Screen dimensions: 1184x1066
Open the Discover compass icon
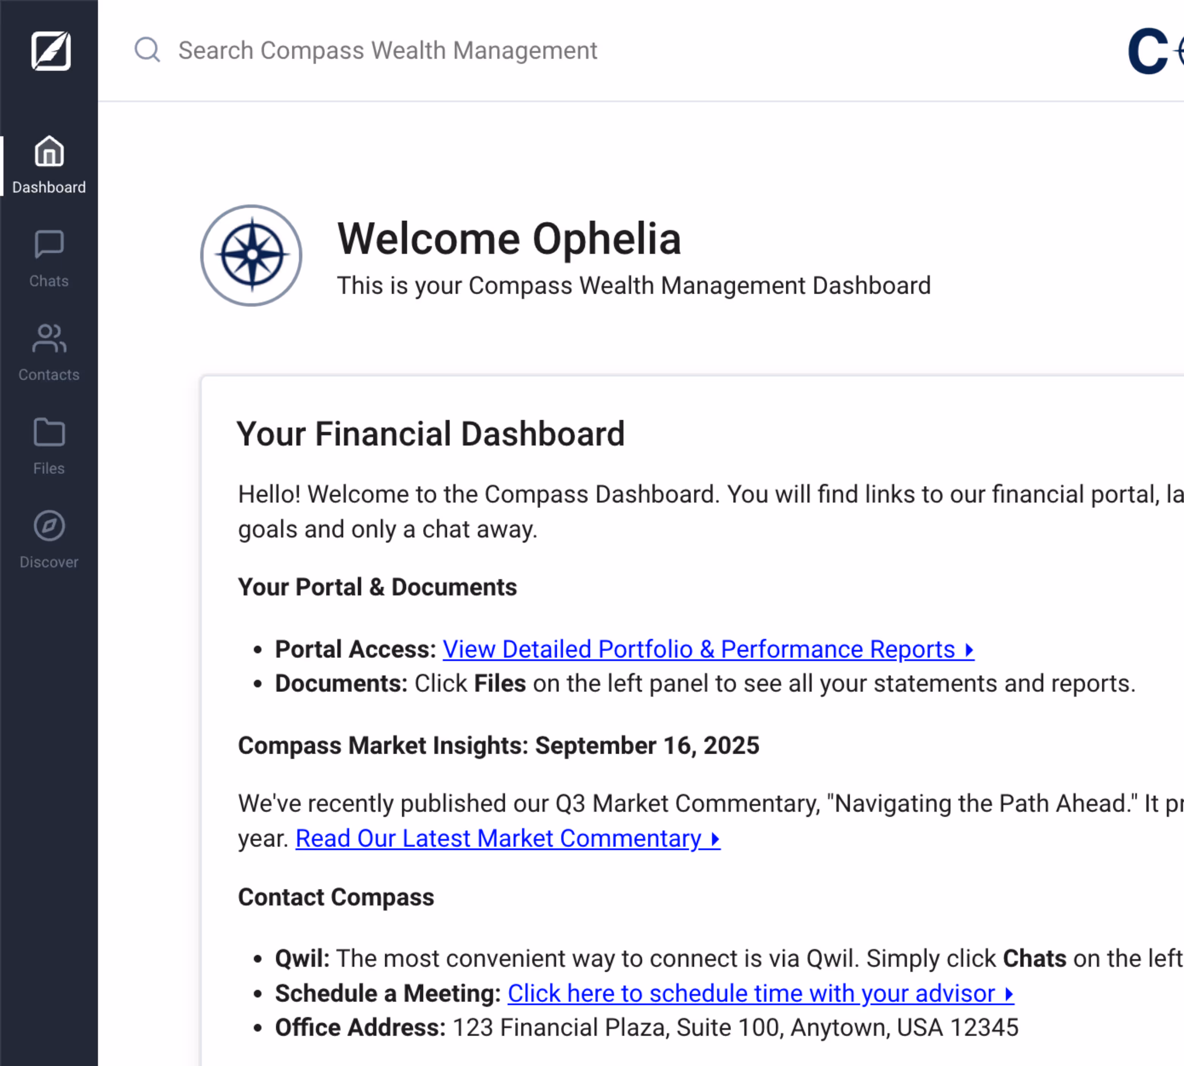pos(49,525)
